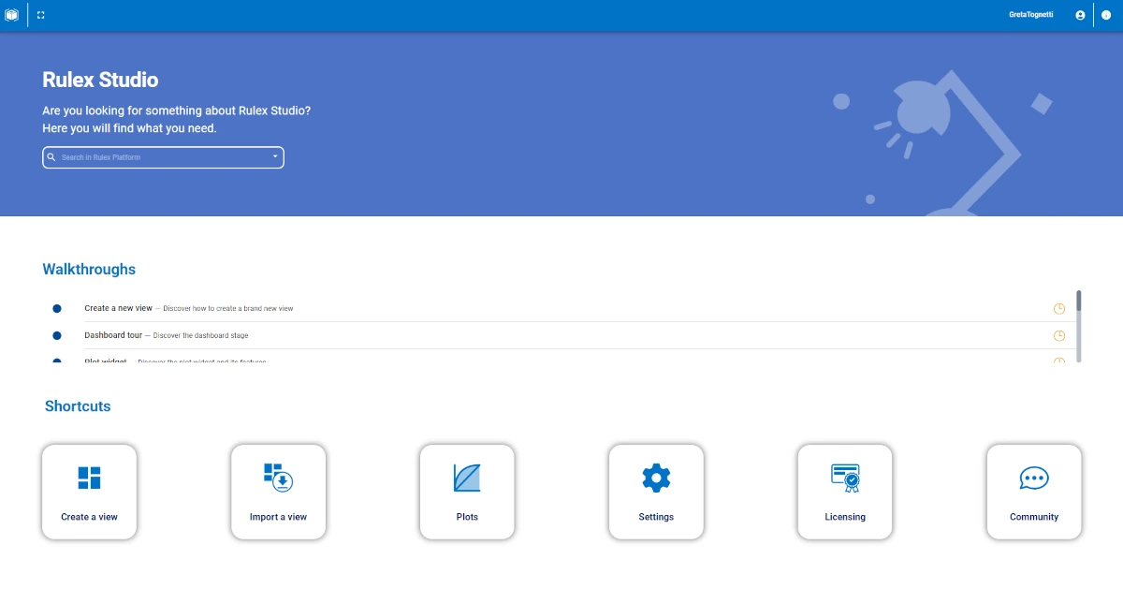The image size is (1123, 589).
Task: Focus the Search in Rulex Platform field
Action: pos(163,157)
